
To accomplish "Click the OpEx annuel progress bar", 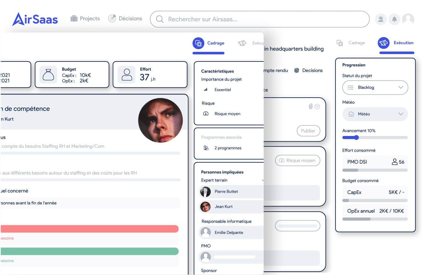I will pos(375,219).
